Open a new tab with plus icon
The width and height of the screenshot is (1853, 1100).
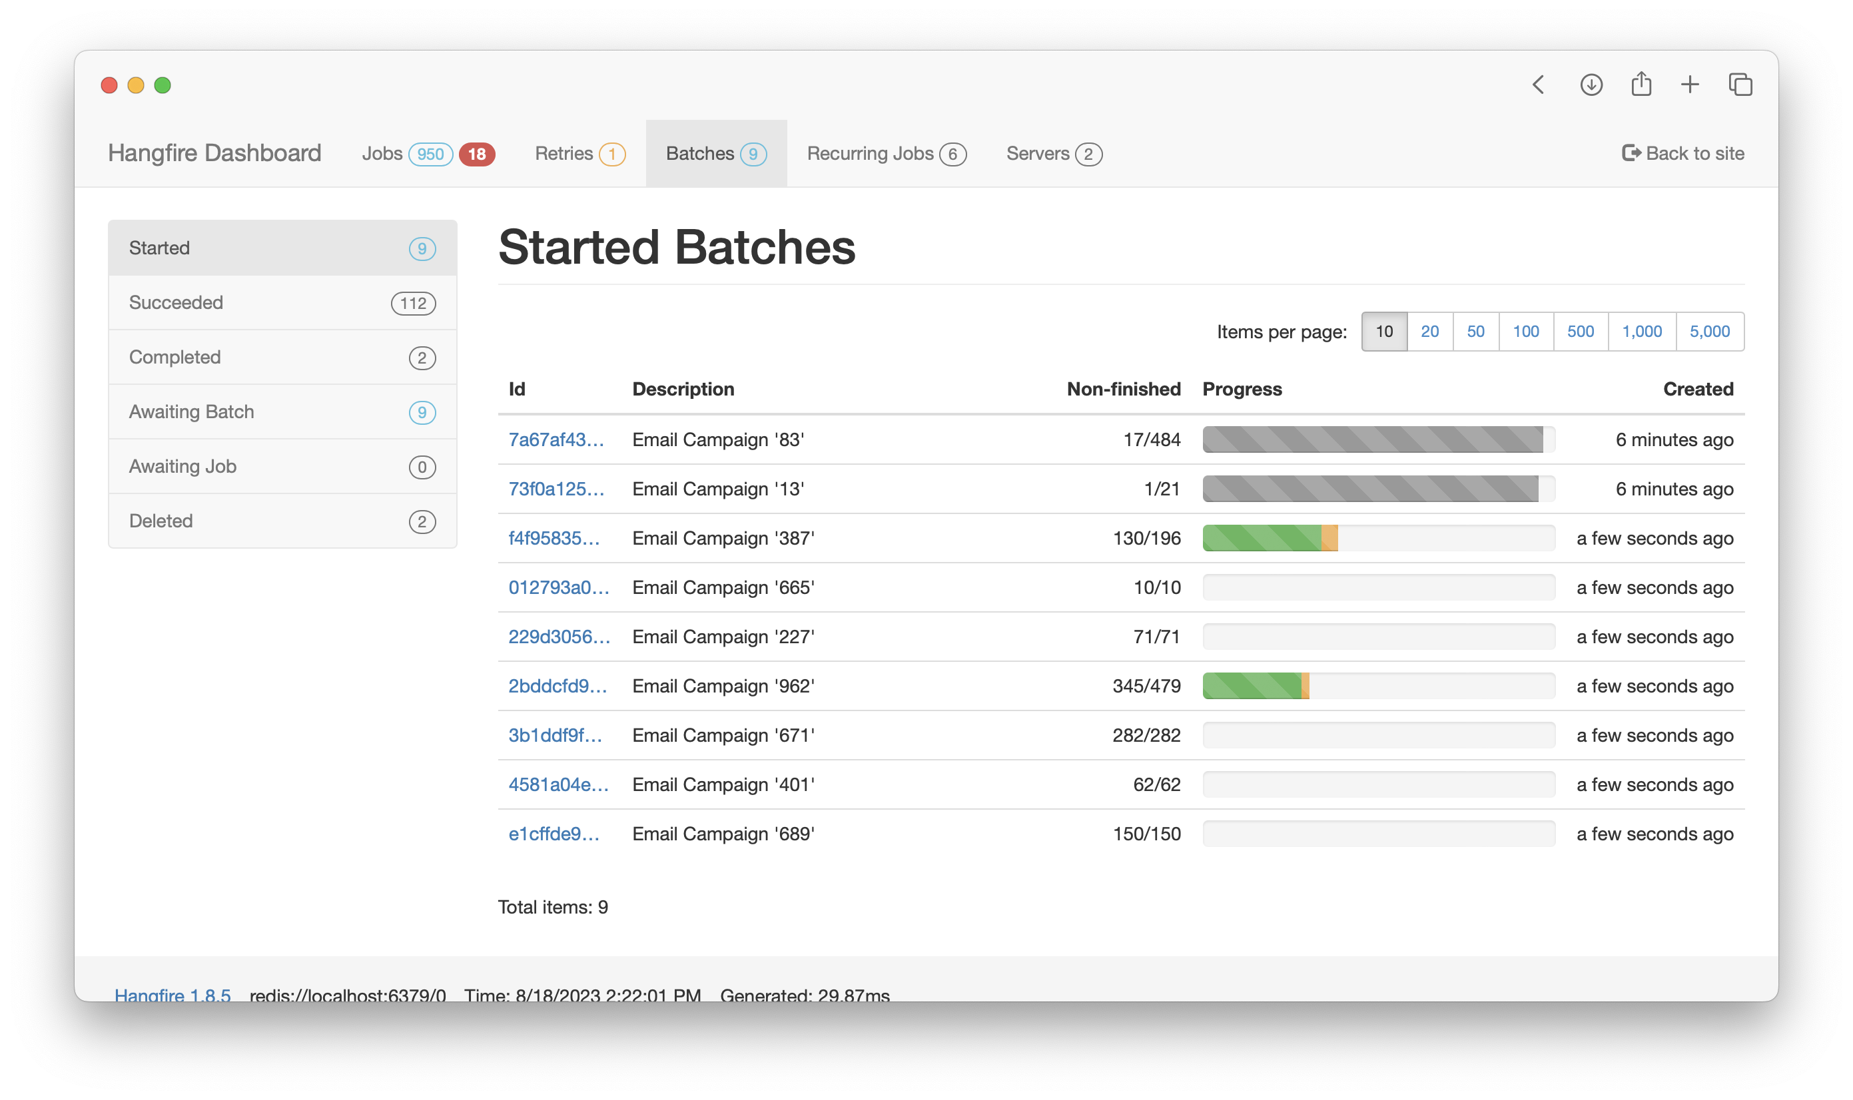pos(1690,85)
